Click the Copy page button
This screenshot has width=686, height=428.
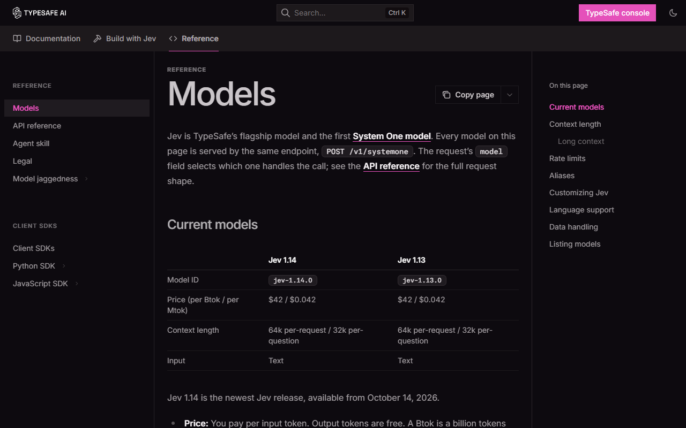click(468, 95)
